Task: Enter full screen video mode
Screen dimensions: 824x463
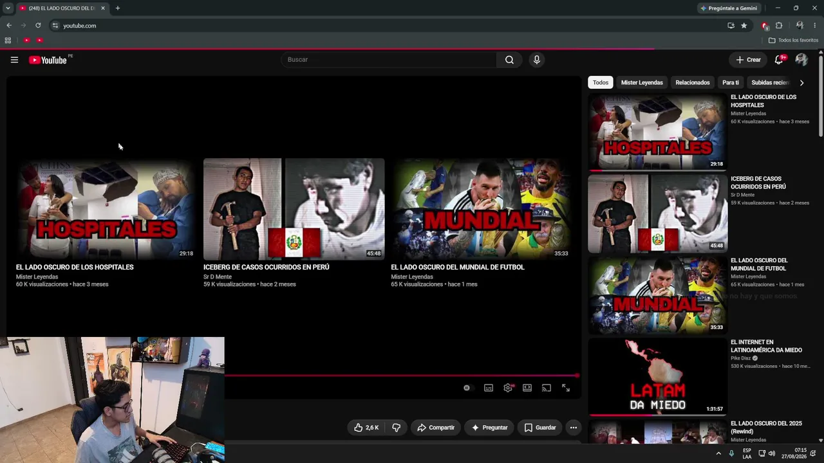Action: click(x=566, y=388)
